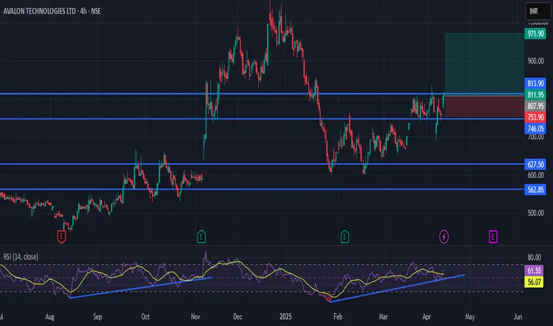The image size is (553, 326).
Task: Select the 807.95 grey price label
Action: [x=535, y=106]
